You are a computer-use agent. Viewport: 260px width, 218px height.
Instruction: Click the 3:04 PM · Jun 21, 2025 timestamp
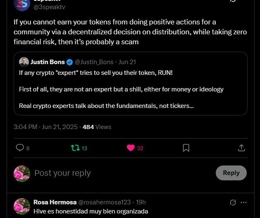tap(45, 127)
